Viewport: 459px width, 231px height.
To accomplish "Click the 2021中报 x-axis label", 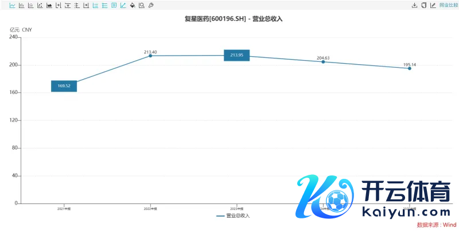I will (64, 209).
